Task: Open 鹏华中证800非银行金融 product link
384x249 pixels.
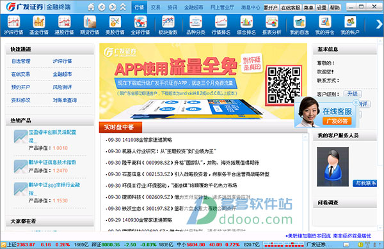Action: point(54,188)
